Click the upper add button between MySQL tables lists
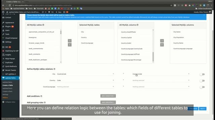Screen dimensions: 215x120 (x=70, y=41)
